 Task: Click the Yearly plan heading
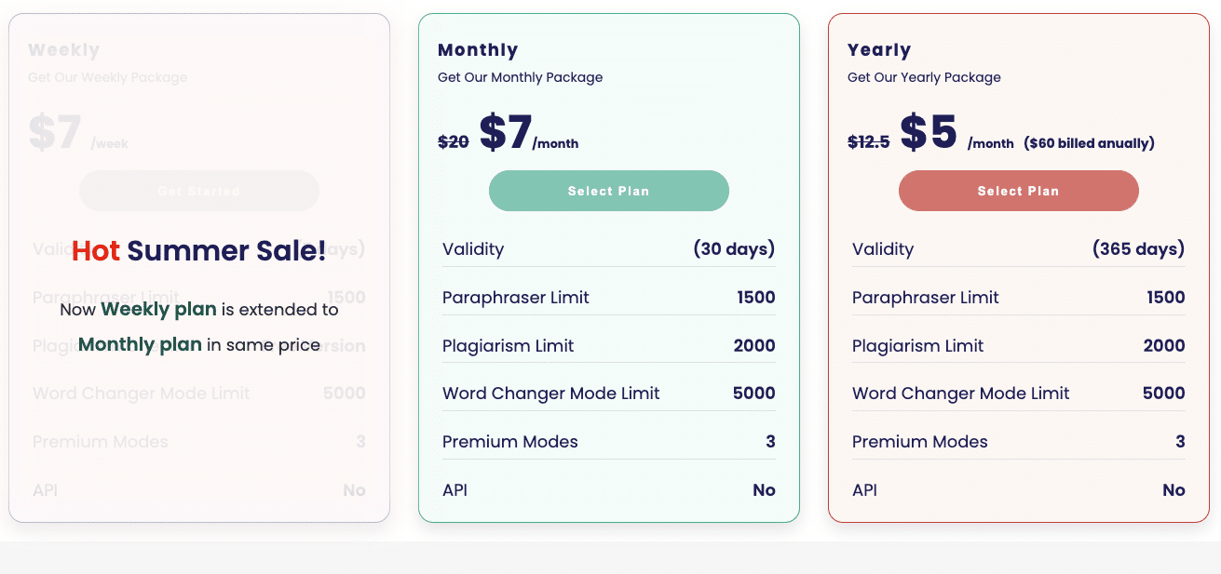[879, 50]
